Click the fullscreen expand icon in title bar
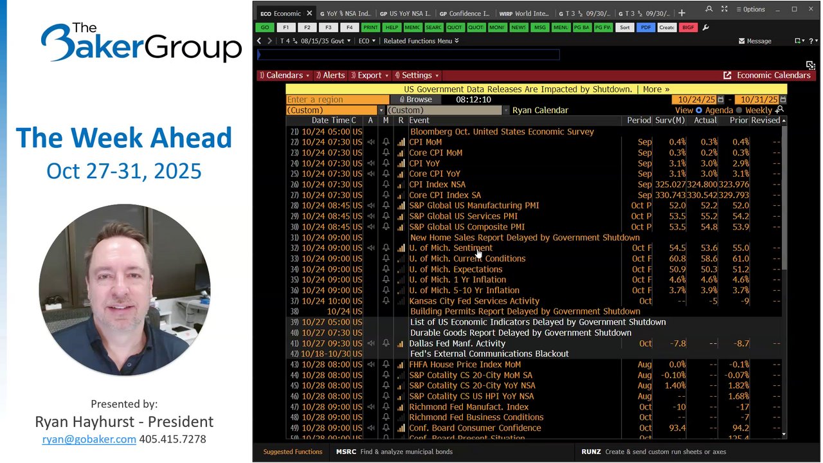The width and height of the screenshot is (823, 463). pos(725,9)
